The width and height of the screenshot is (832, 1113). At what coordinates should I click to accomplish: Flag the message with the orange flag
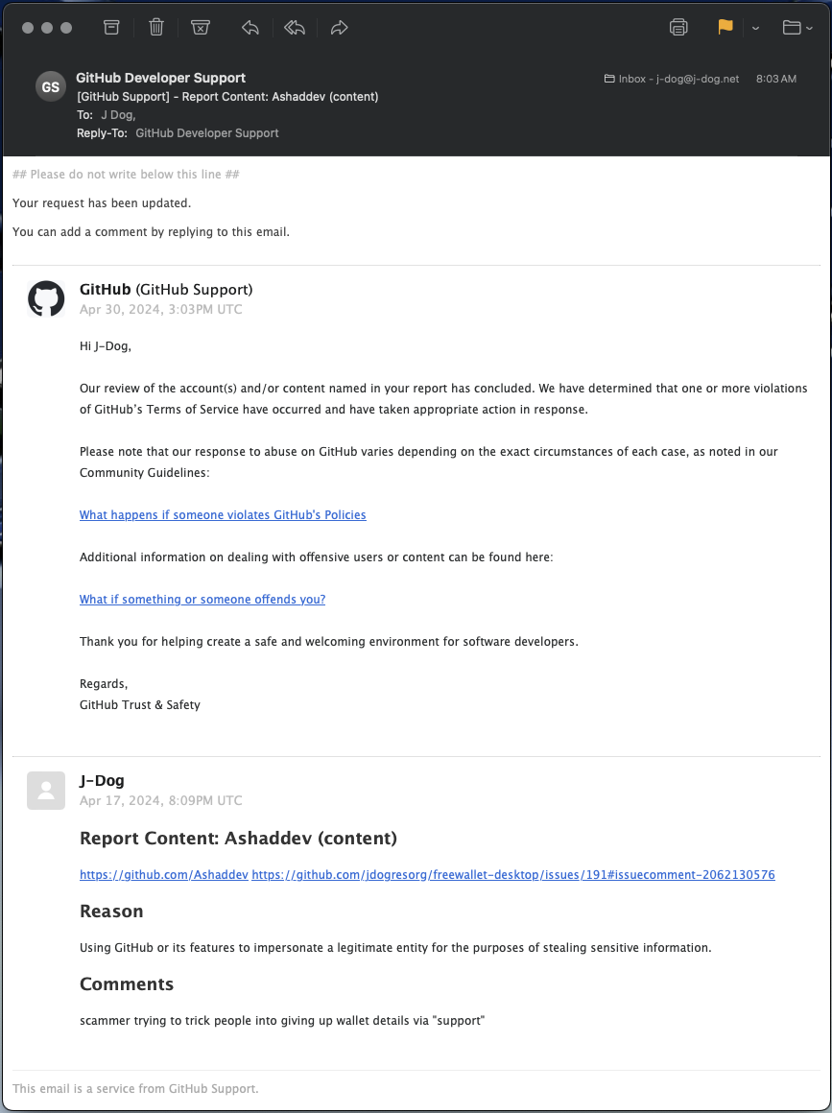coord(725,27)
